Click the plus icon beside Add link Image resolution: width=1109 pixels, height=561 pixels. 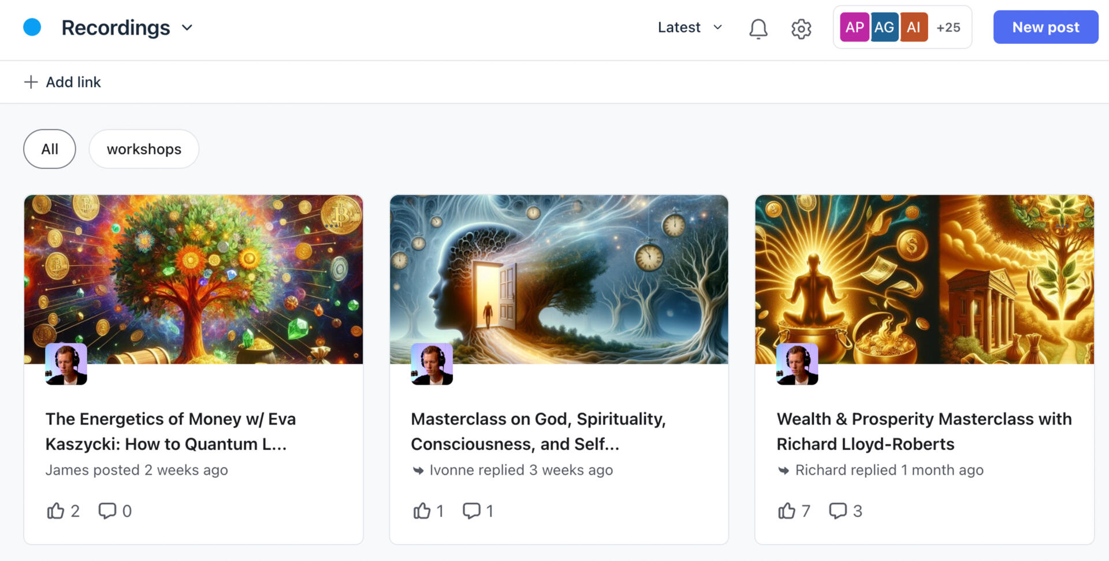[31, 82]
